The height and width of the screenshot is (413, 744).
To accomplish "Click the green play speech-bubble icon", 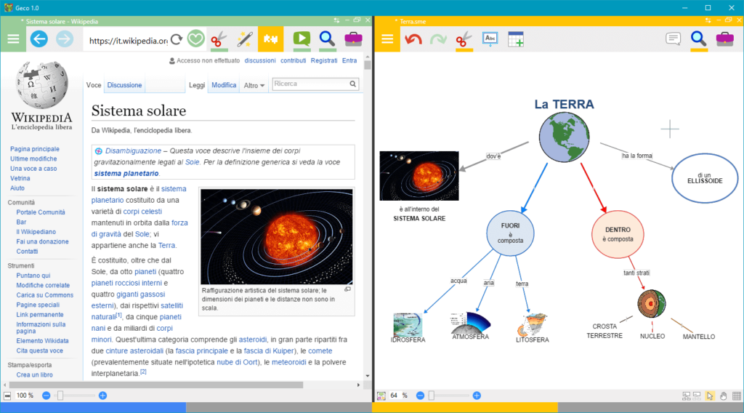I will (x=302, y=39).
